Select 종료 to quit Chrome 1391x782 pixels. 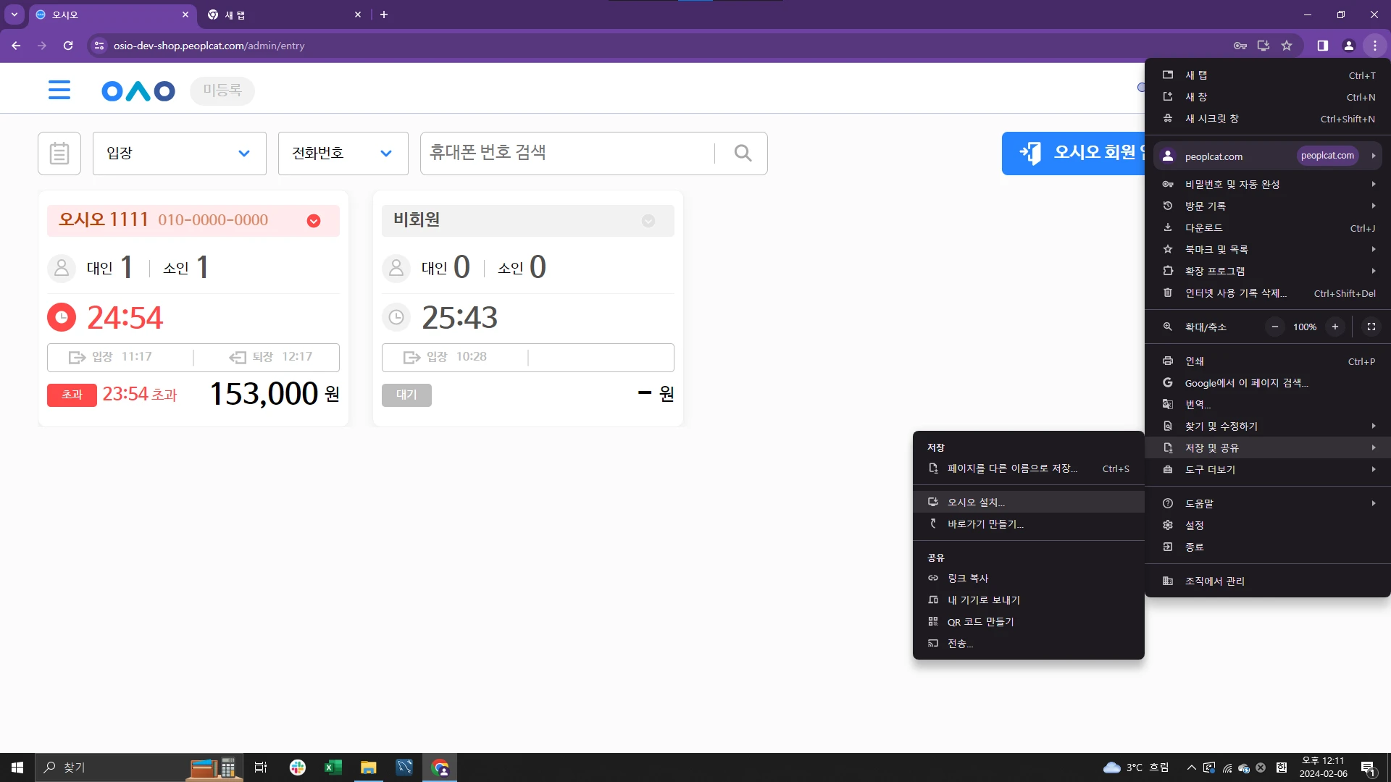click(1268, 547)
